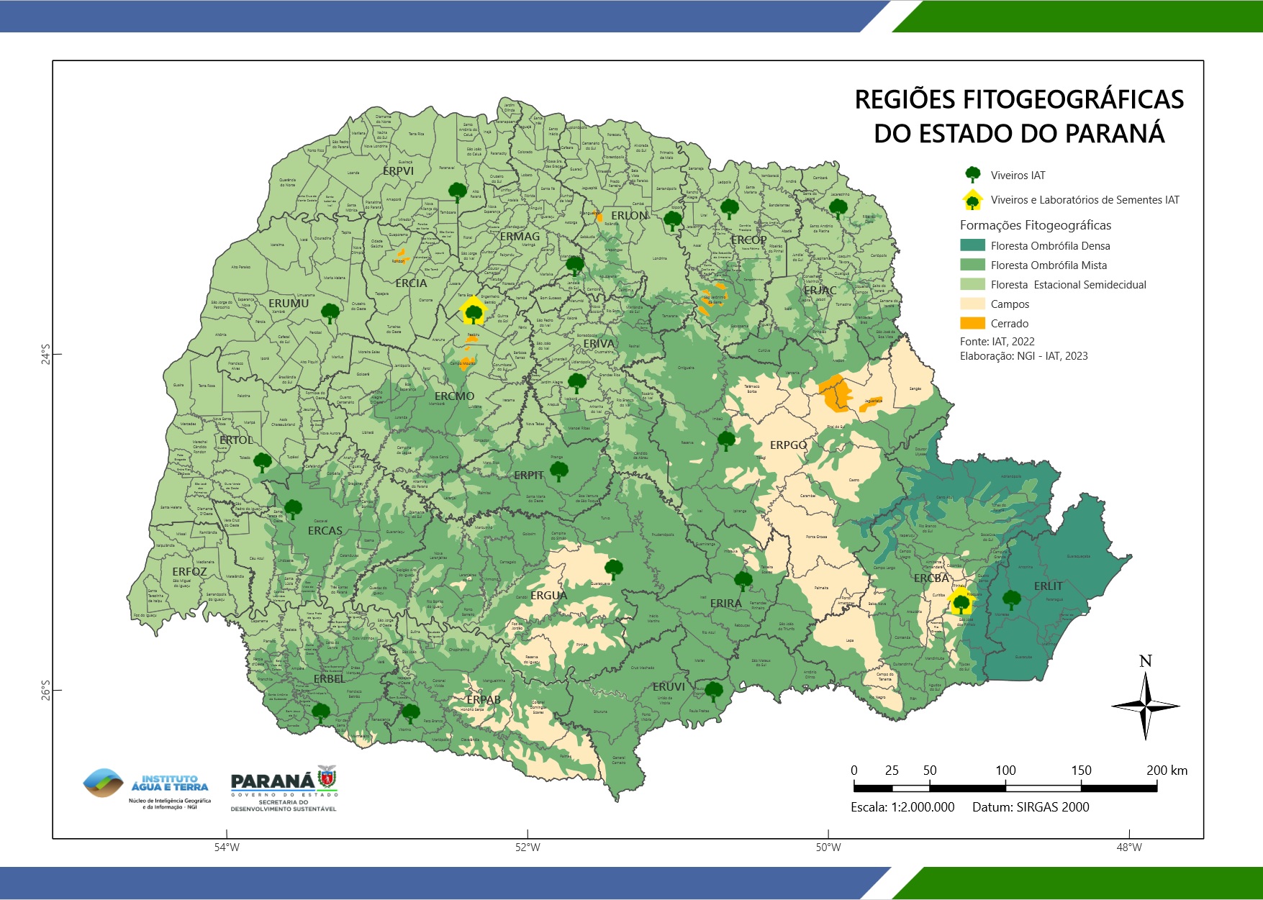Viewport: 1263px width, 900px height.
Task: Click the Floresta Ombrófila Densa color swatch
Action: tap(972, 245)
